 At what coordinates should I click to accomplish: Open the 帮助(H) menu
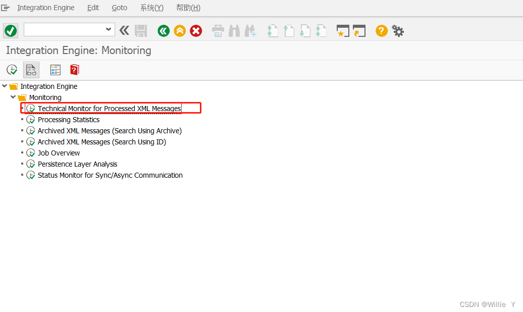point(188,8)
